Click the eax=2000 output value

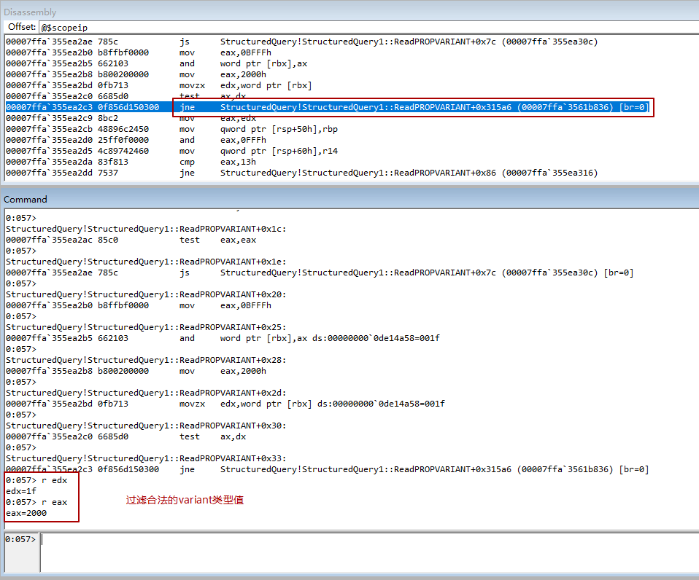[x=26, y=513]
